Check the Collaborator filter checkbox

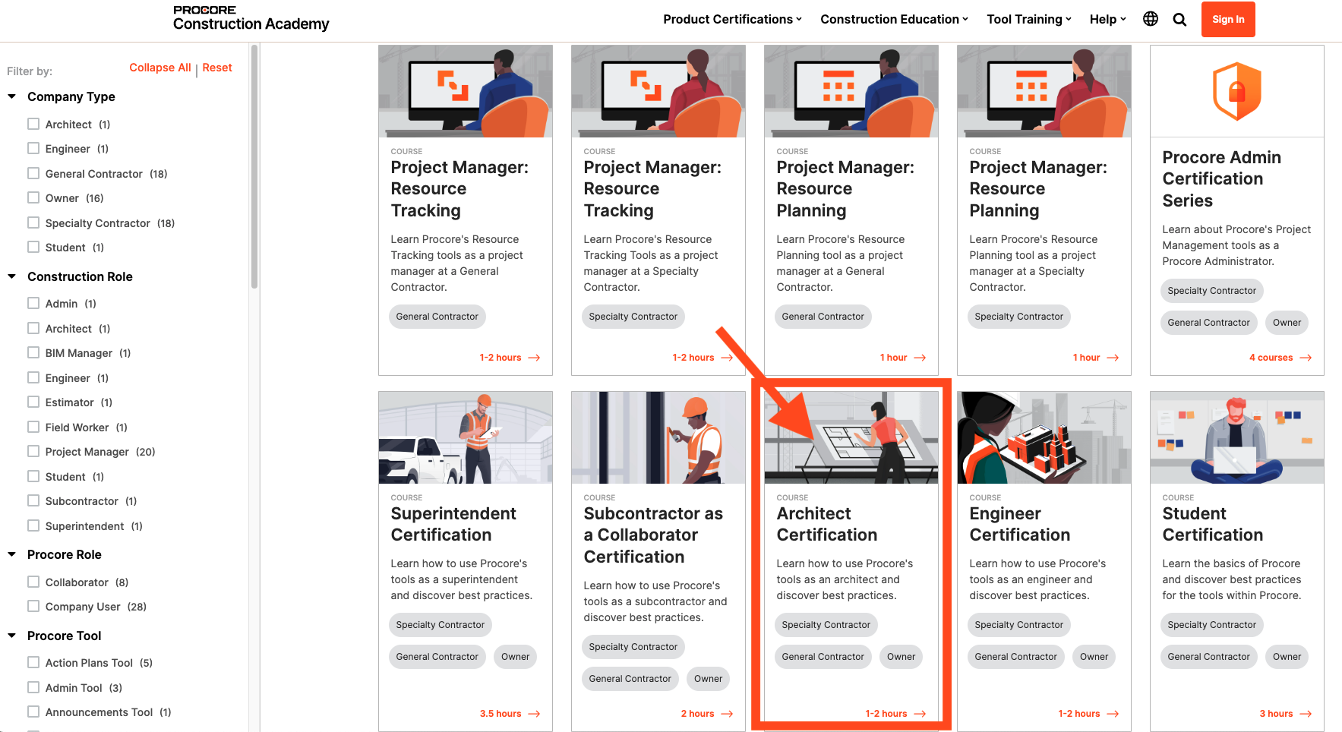pyautogui.click(x=33, y=582)
